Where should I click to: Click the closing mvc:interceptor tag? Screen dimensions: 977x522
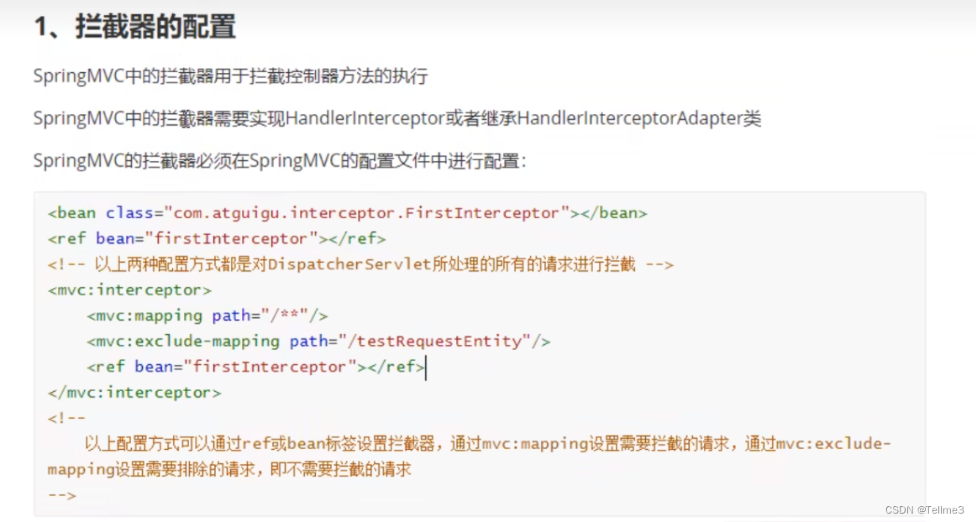point(134,393)
